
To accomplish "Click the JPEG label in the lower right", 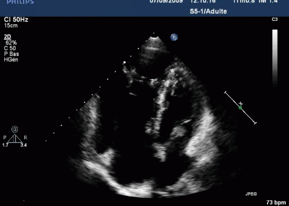I will 251,194.
